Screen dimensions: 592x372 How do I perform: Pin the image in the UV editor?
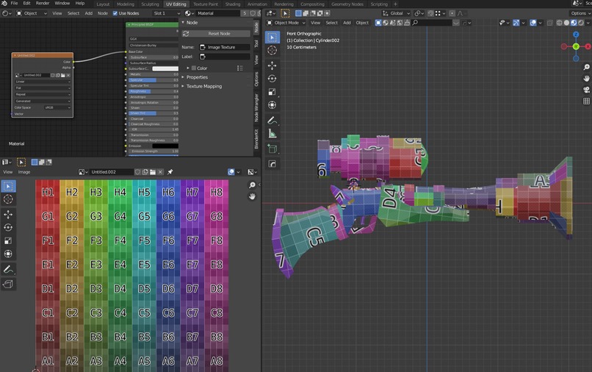170,172
